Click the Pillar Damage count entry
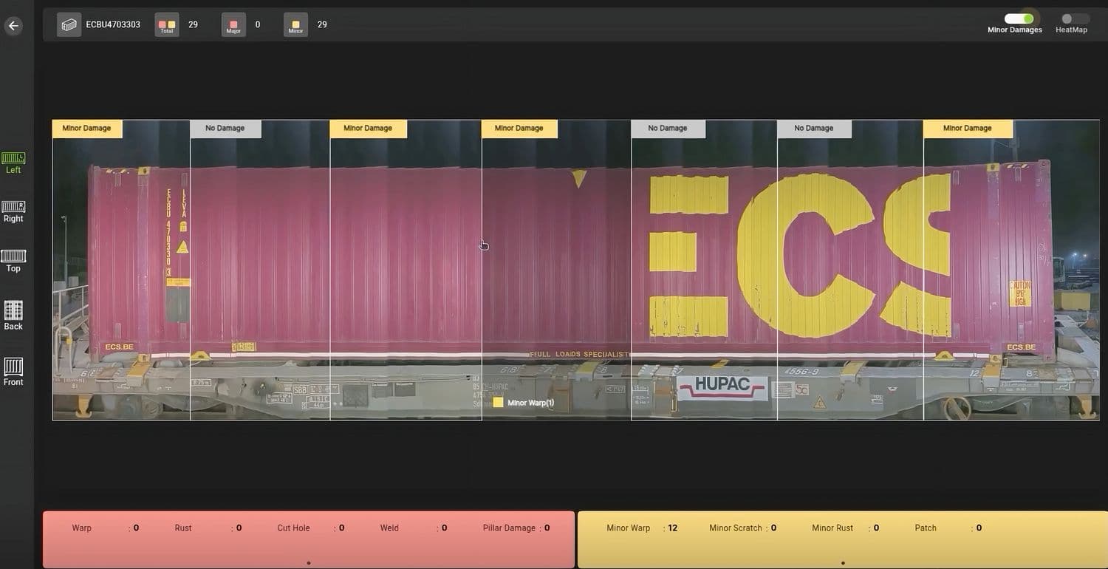Image resolution: width=1108 pixels, height=569 pixels. tap(516, 528)
